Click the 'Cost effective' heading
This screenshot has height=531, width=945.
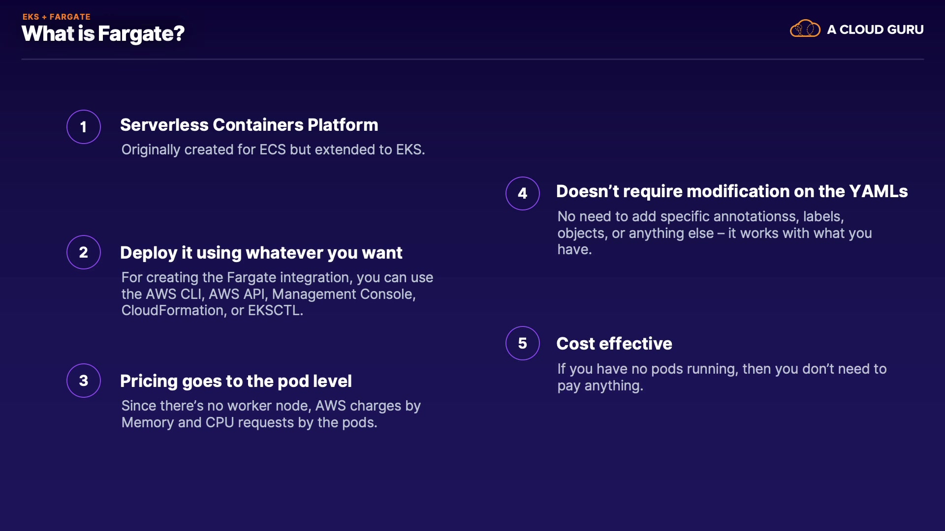click(x=614, y=344)
